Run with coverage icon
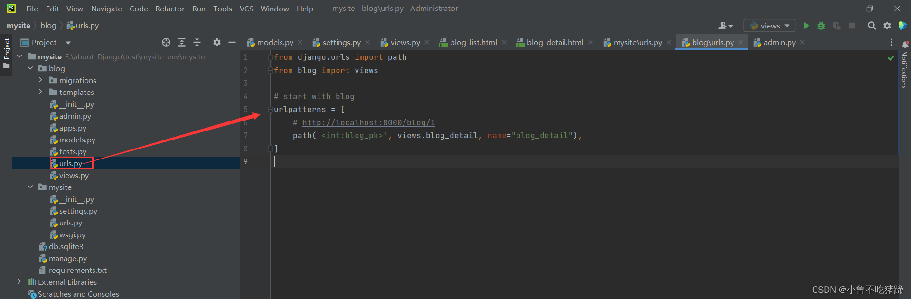This screenshot has width=911, height=299. point(837,26)
